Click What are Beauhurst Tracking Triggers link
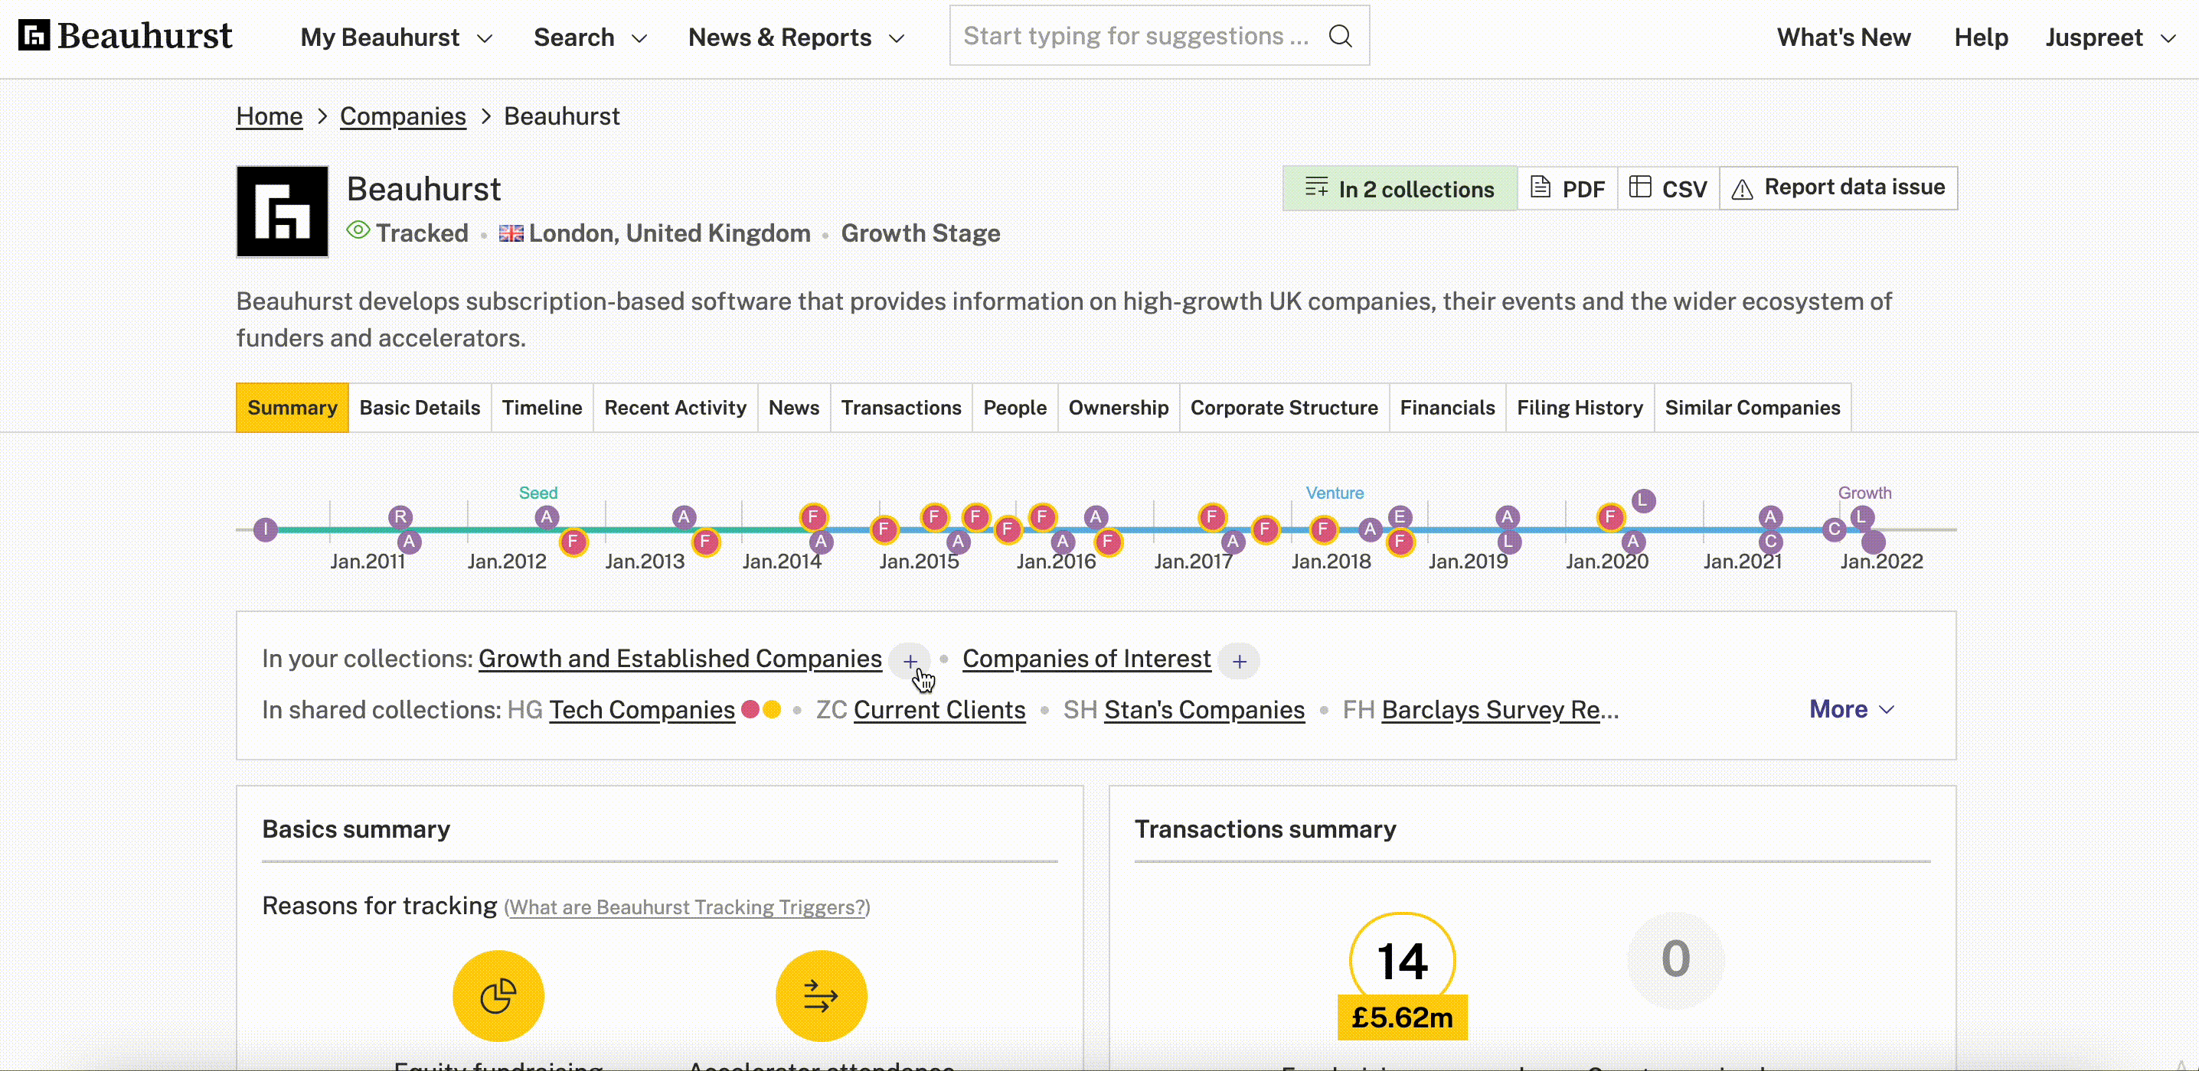 [x=686, y=907]
